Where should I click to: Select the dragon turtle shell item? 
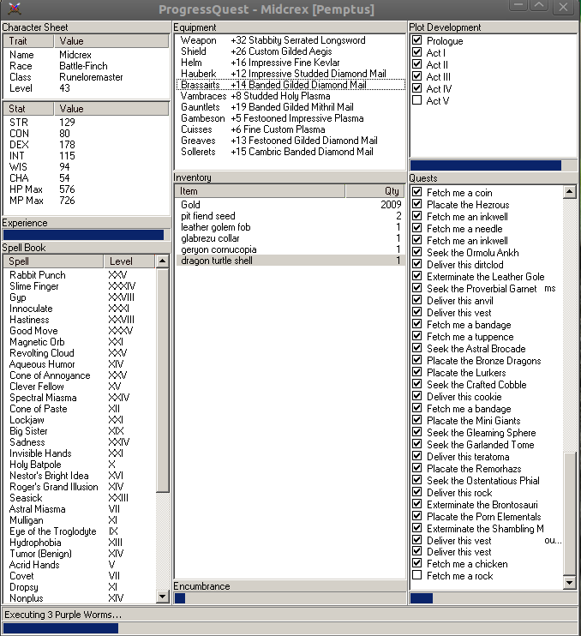click(x=290, y=261)
